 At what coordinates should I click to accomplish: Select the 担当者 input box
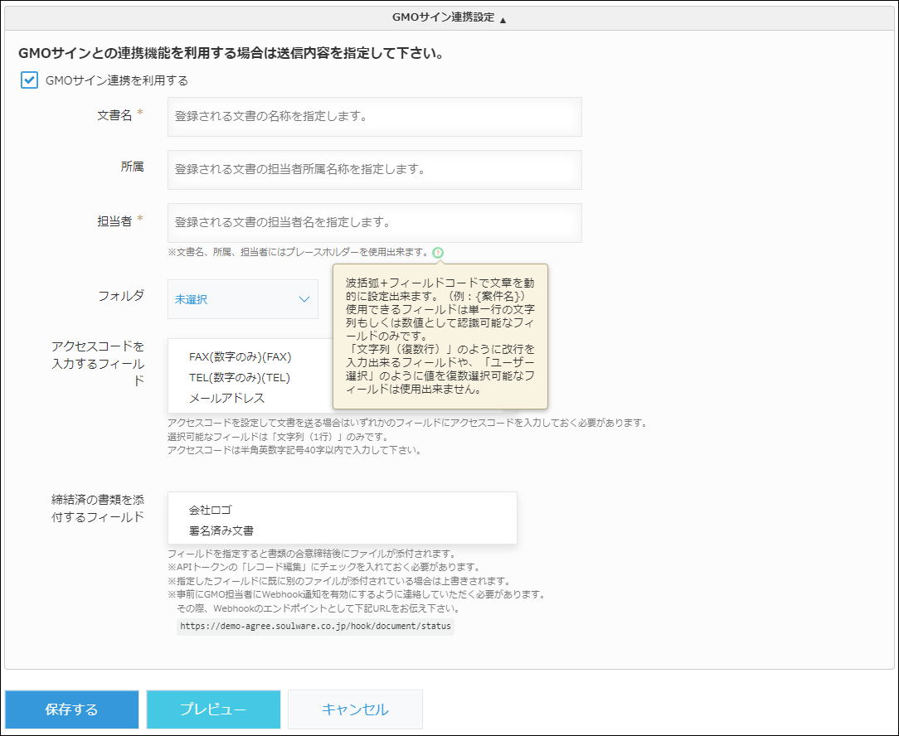tap(374, 223)
